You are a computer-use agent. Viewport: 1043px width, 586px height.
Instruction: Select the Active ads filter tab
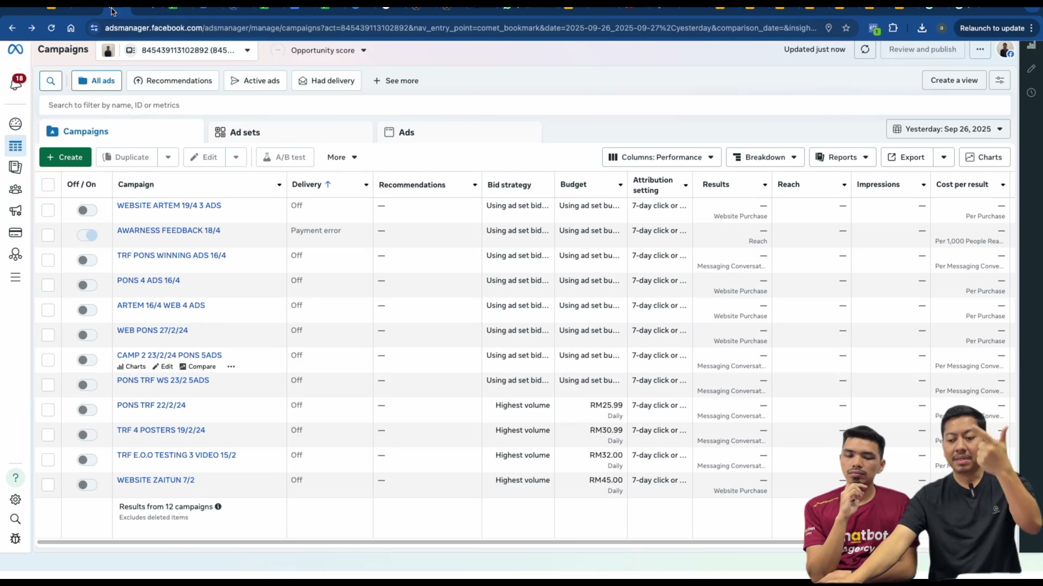click(255, 81)
